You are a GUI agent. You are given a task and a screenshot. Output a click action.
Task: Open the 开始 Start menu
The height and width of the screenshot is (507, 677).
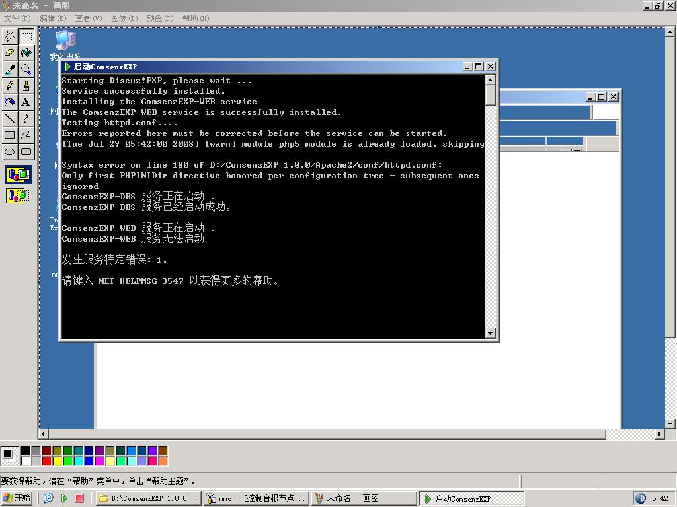pos(17,498)
